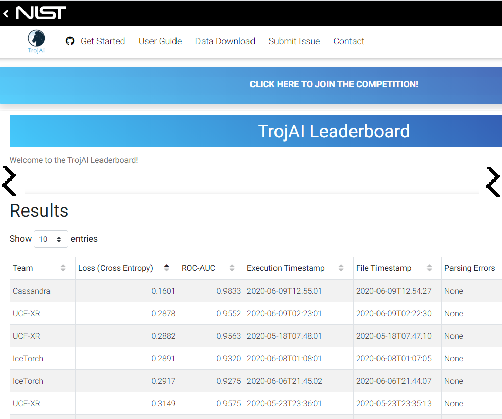Select ROC-AUC value 0.9552

[x=229, y=313]
